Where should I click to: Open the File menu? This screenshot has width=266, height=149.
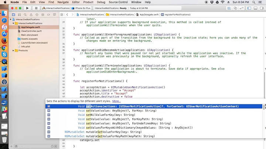(x=25, y=2)
